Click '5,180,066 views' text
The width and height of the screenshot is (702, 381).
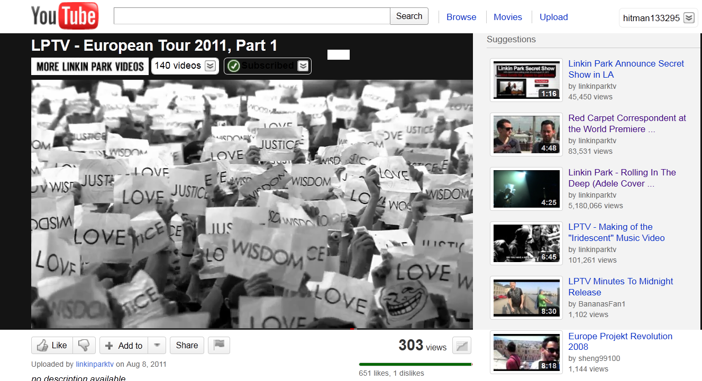(x=596, y=206)
